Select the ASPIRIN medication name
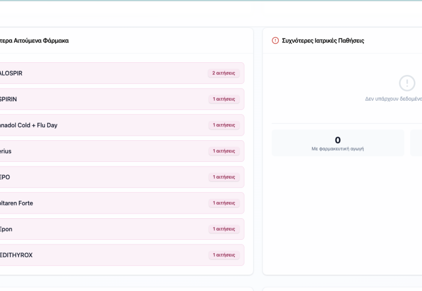422x291 pixels. click(x=8, y=100)
